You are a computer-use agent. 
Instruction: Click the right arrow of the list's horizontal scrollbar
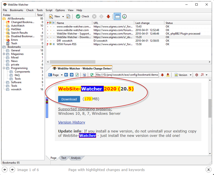click(x=209, y=62)
